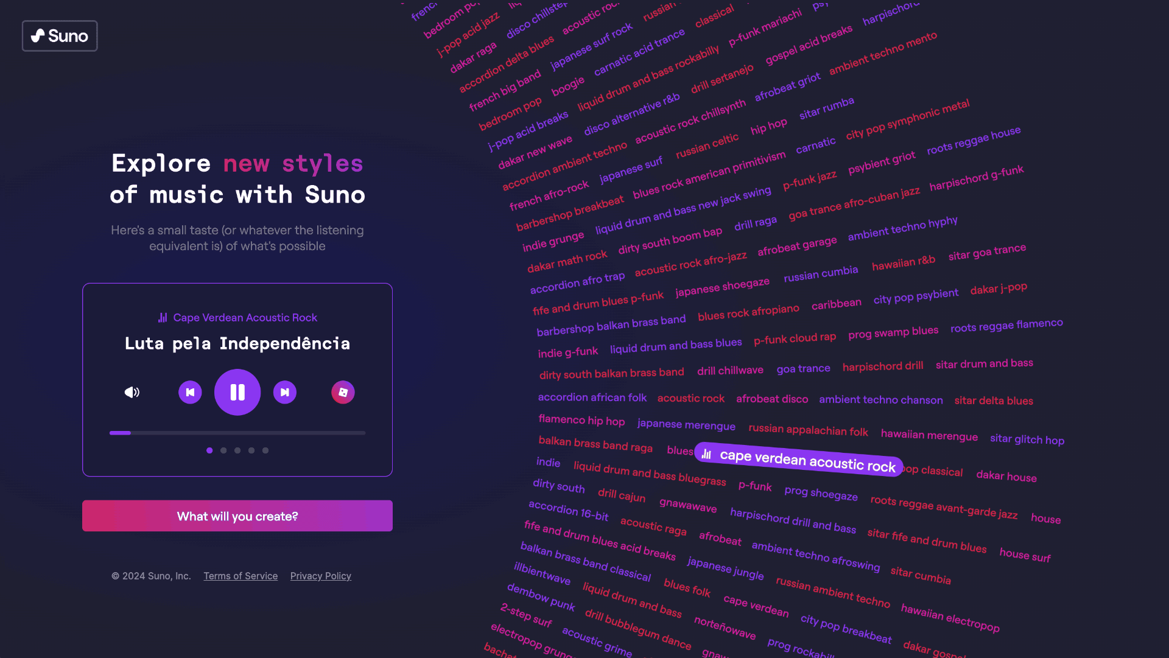Click the skip back button
This screenshot has width=1169, height=658.
(191, 393)
